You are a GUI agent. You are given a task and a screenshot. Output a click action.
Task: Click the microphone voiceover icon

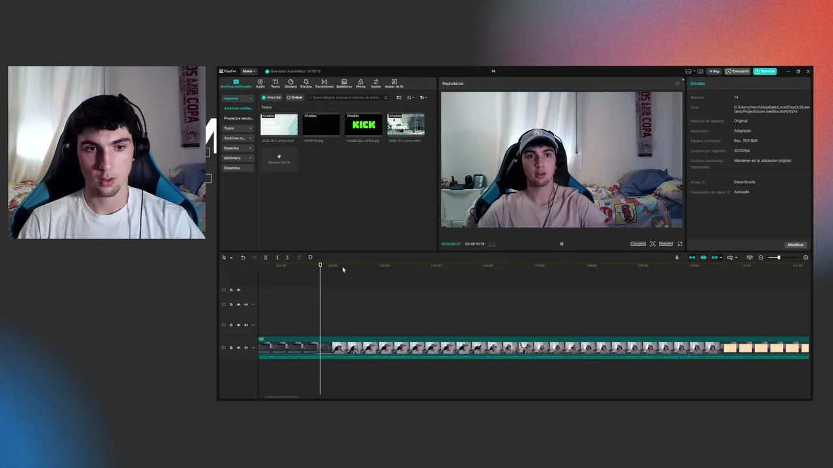tap(677, 257)
